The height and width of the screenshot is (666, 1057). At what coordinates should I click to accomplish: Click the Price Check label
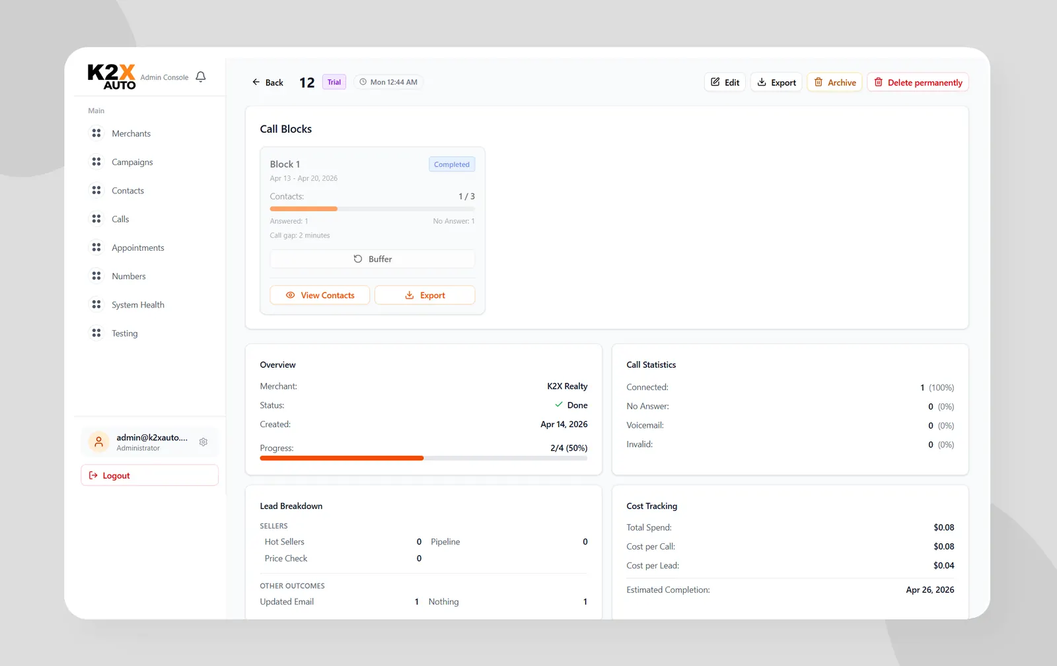click(x=286, y=558)
